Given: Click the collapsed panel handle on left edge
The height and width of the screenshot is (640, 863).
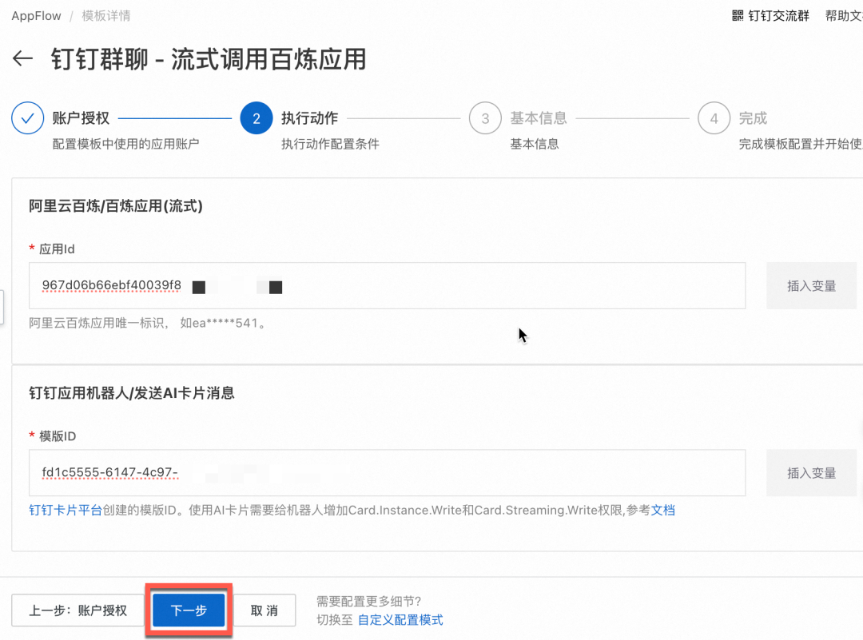Looking at the screenshot, I should pos(2,305).
